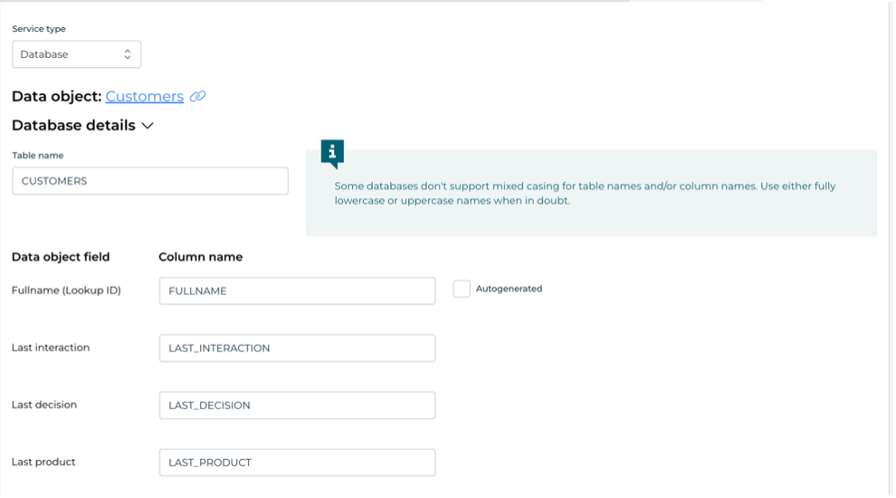Click the 'Last interaction' field label
The height and width of the screenshot is (498, 896).
pos(51,348)
